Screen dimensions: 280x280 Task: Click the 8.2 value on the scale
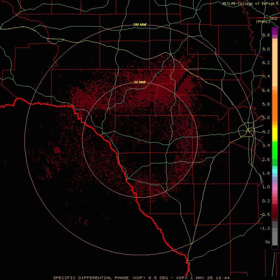coord(266,63)
